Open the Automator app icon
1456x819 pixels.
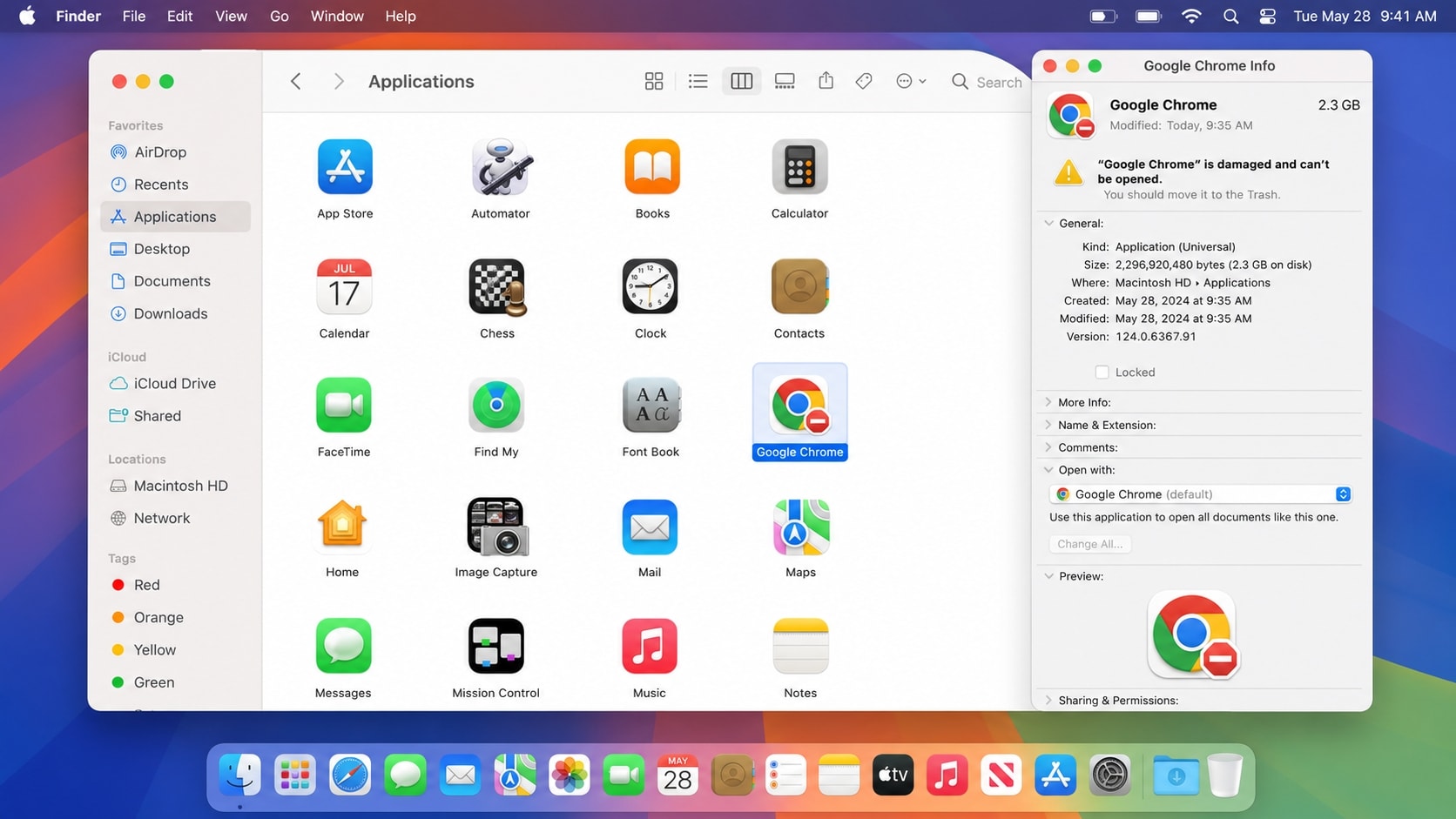tap(501, 167)
